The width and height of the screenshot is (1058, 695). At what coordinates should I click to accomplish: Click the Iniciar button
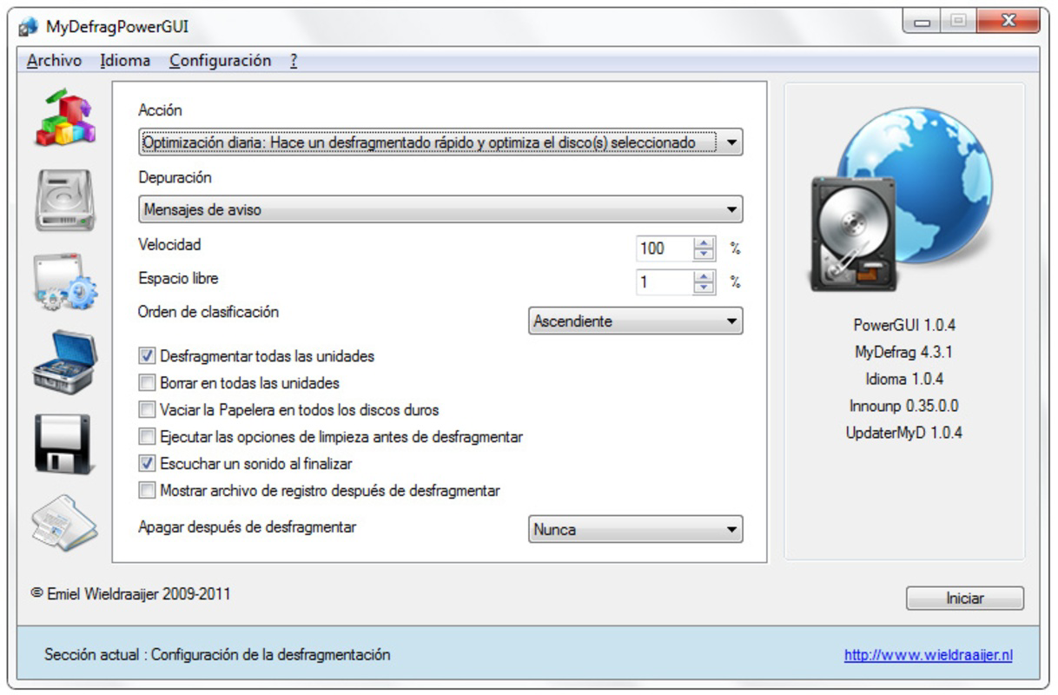tap(965, 599)
